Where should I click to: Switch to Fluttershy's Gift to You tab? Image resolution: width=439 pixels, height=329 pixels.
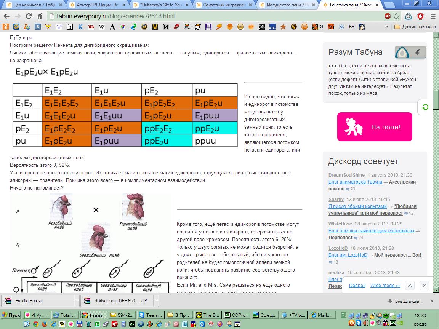tap(161, 5)
